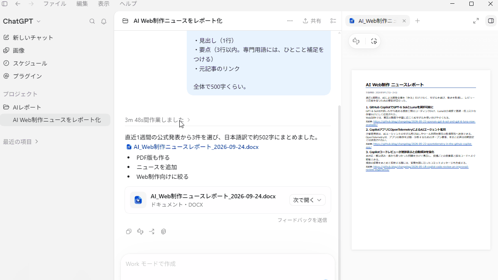Viewport: 498px width, 280px height.
Task: Go back with the left arrow
Action: [18, 4]
